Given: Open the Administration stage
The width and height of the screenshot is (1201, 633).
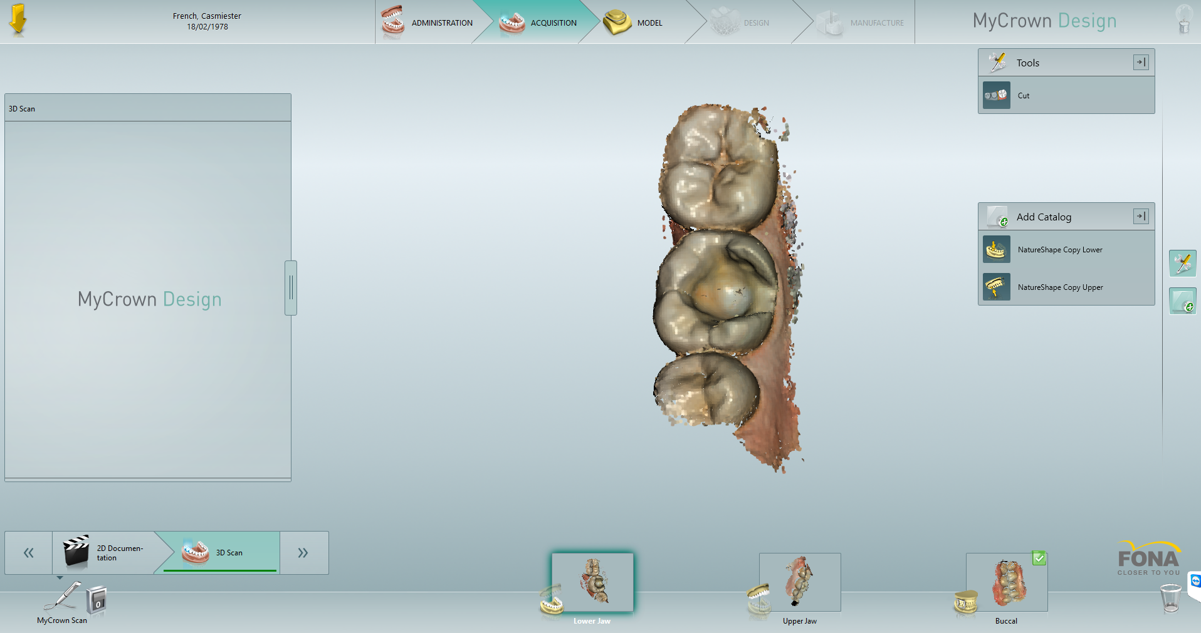Looking at the screenshot, I should pos(441,23).
